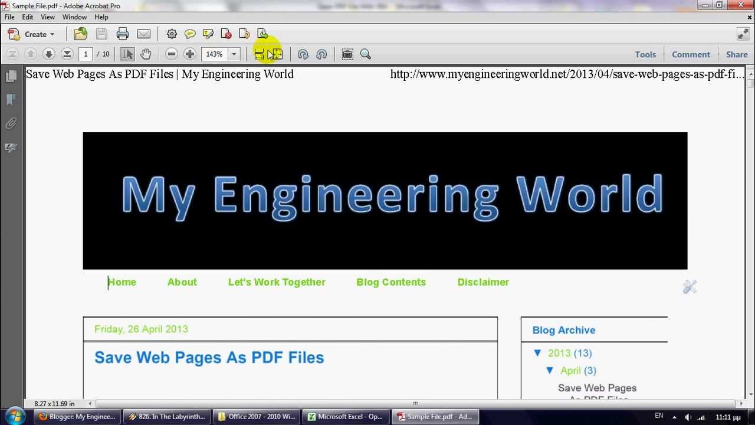Toggle read mode expand icon
The width and height of the screenshot is (755, 425).
pos(743,34)
